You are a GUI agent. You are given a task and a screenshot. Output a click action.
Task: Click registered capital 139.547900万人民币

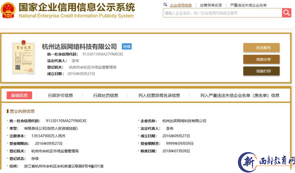48,136
